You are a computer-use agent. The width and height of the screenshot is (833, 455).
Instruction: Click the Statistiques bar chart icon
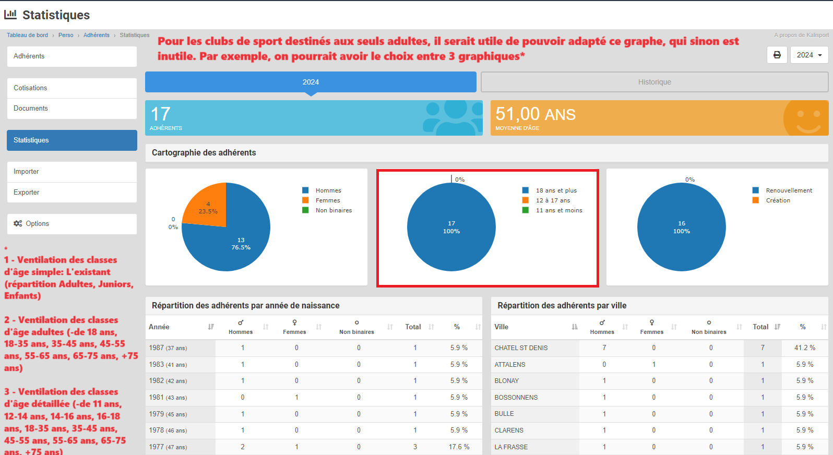click(x=10, y=15)
